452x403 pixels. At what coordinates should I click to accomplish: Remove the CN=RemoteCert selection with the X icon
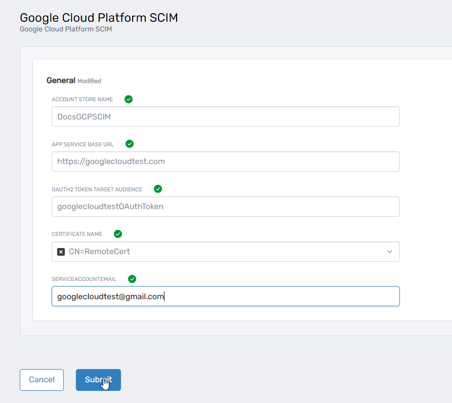(x=61, y=252)
